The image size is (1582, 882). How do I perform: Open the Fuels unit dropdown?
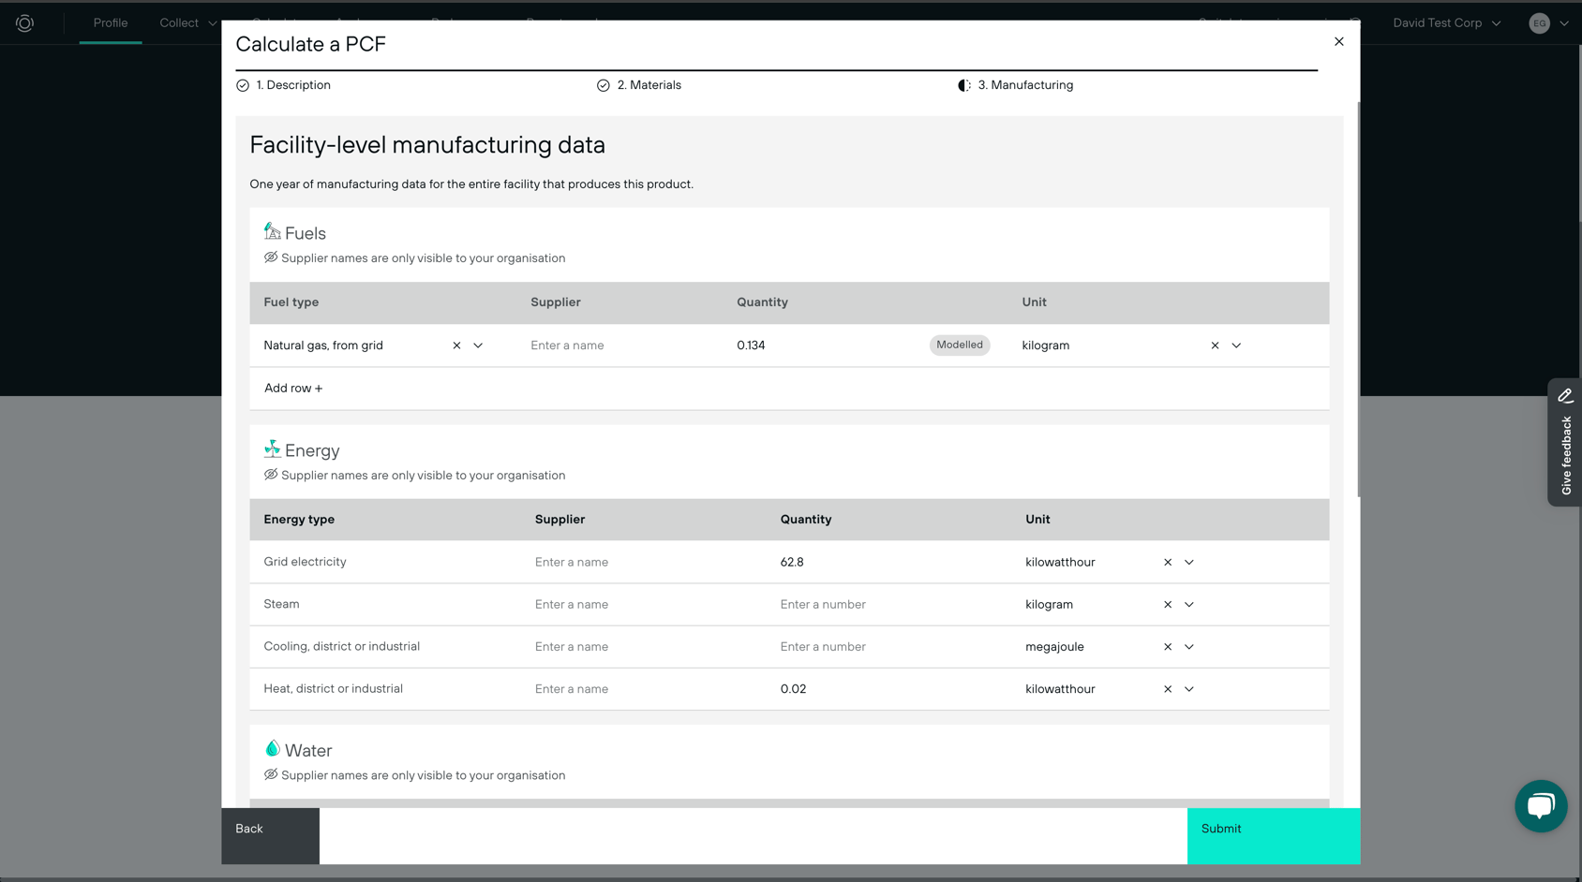pos(1236,345)
